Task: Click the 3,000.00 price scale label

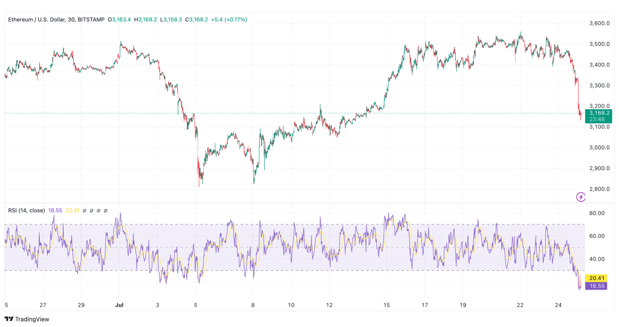Action: 599,147
